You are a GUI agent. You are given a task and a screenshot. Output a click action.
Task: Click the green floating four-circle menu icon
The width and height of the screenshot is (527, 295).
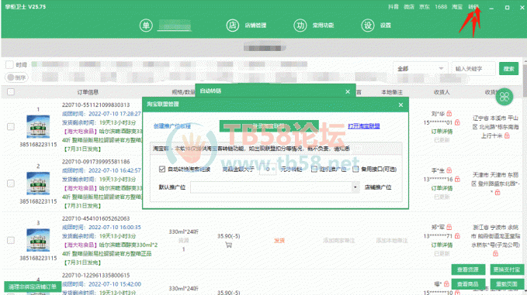[x=504, y=97]
